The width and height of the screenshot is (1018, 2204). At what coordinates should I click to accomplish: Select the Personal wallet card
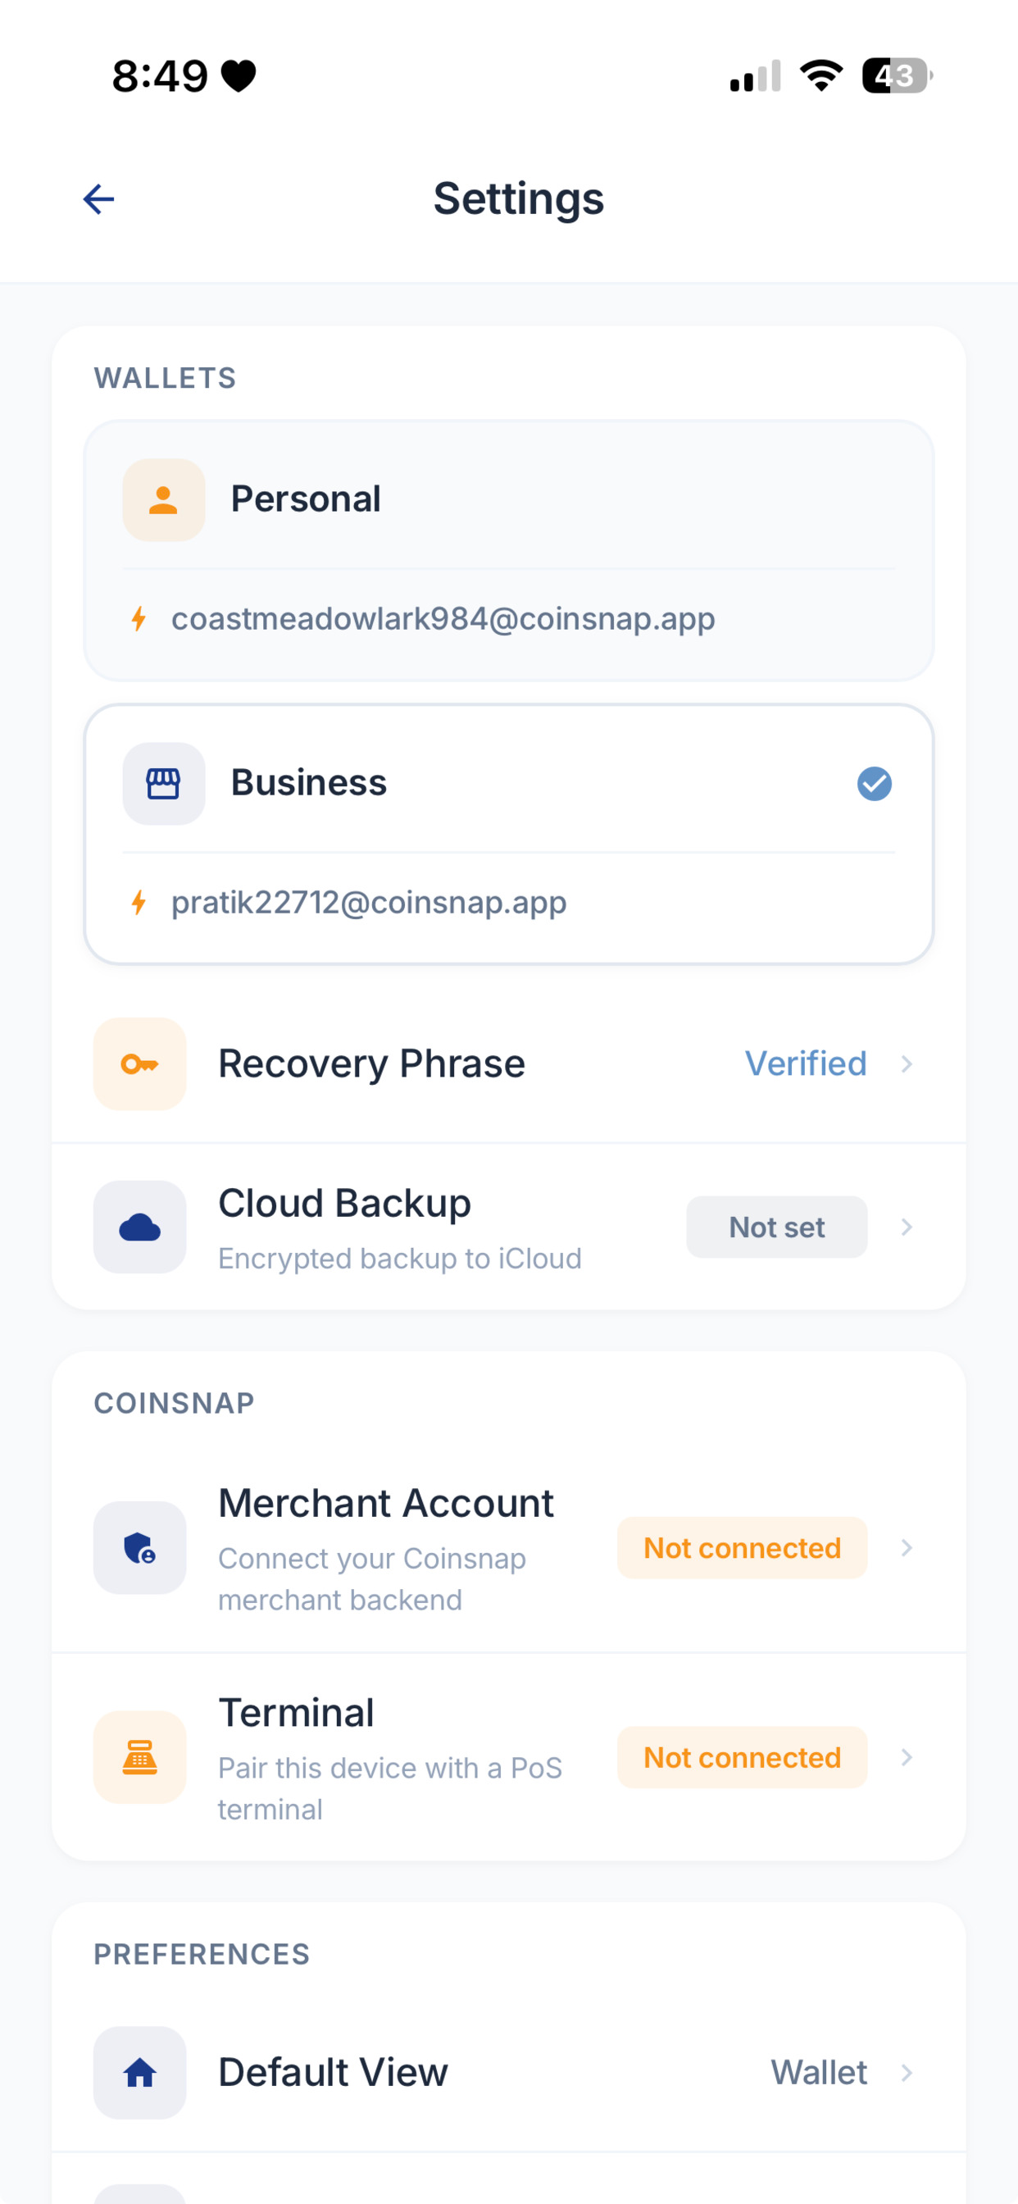(x=509, y=551)
